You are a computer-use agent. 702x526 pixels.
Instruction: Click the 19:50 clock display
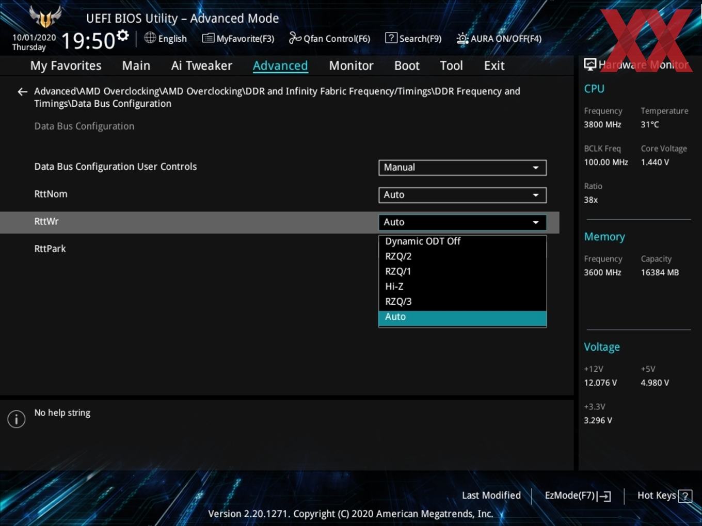click(x=88, y=41)
